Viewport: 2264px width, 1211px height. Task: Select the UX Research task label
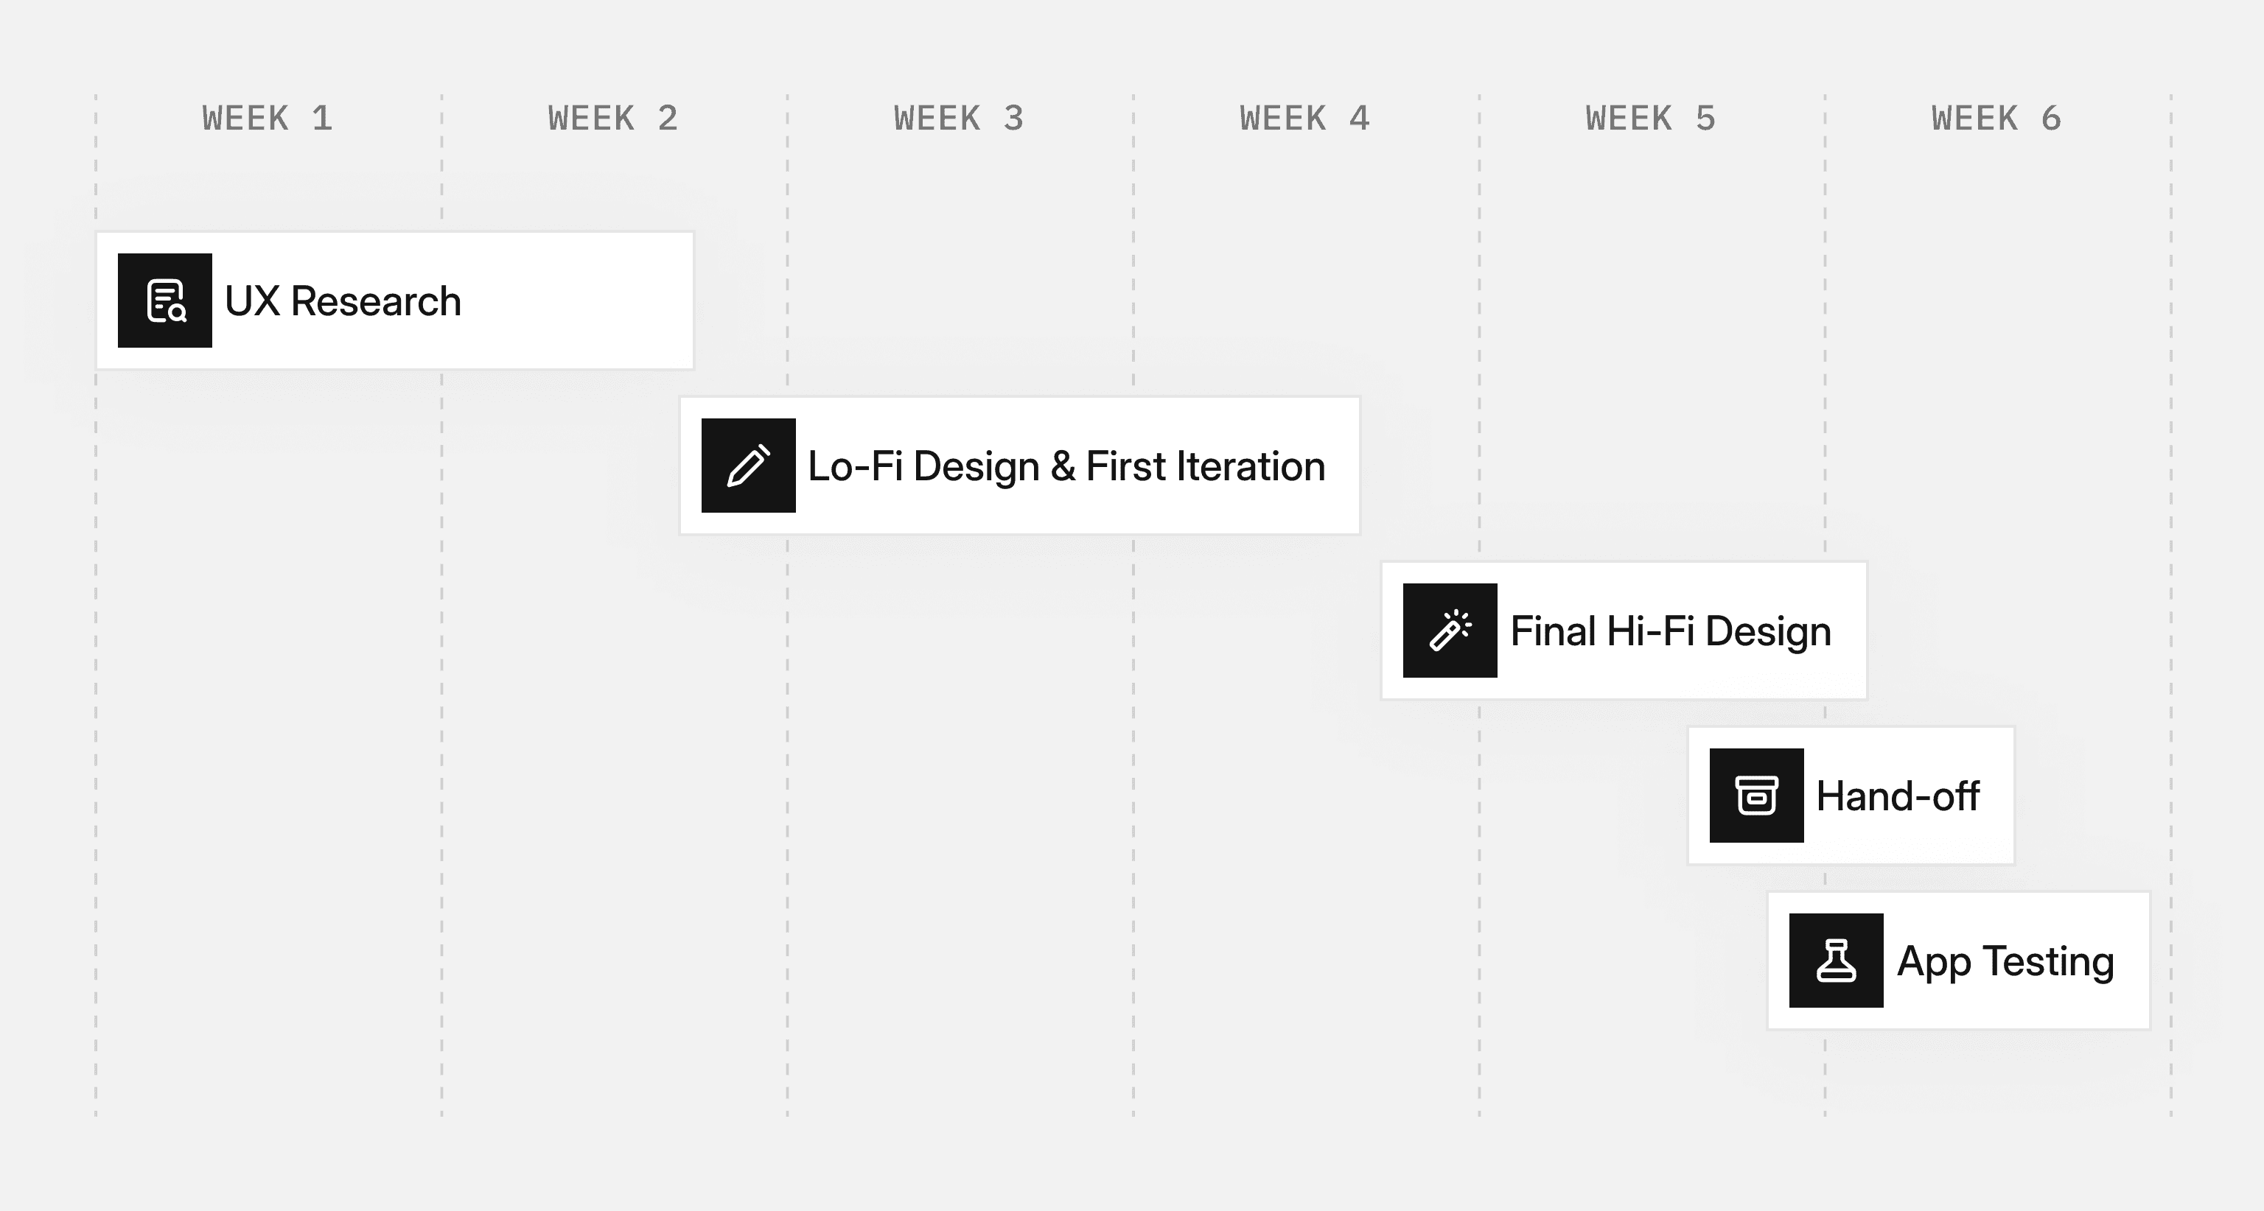(x=343, y=301)
